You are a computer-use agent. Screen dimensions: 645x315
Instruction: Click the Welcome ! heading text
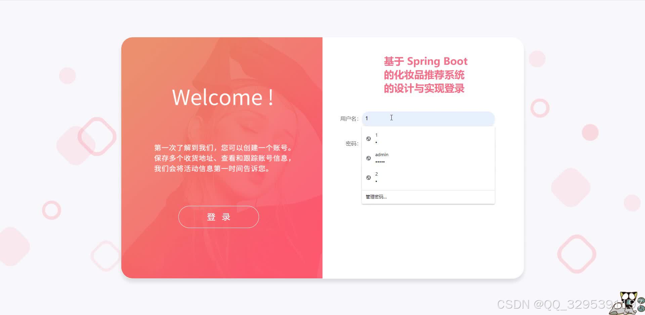pyautogui.click(x=223, y=97)
